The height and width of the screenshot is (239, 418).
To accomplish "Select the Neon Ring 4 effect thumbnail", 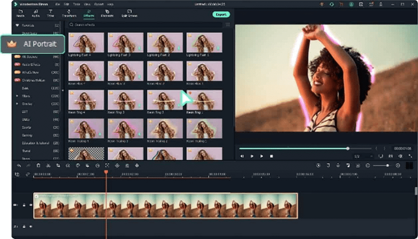I will coord(86,100).
